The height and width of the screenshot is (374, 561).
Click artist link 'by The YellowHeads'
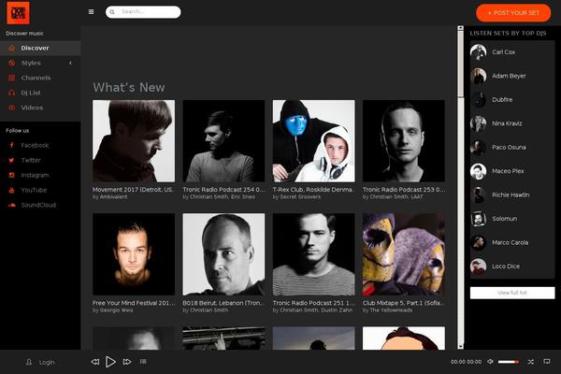(387, 310)
